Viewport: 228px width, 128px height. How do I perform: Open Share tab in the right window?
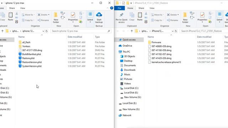pyautogui.click(x=141, y=8)
